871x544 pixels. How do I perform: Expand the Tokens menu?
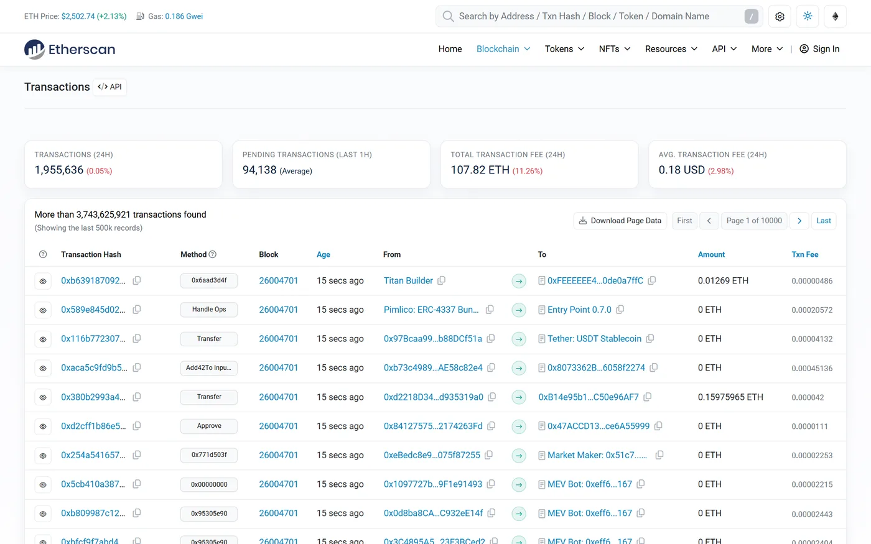[564, 49]
